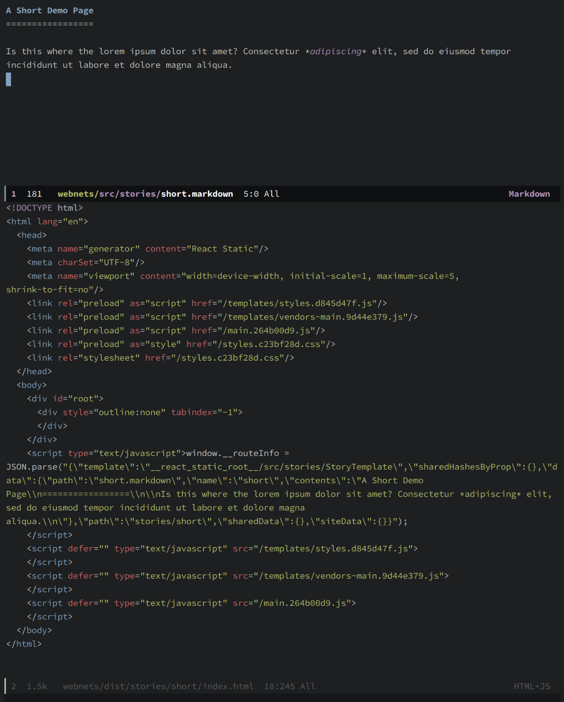This screenshot has height=702, width=564.
Task: Click the opening <body> tag
Action: click(x=31, y=385)
